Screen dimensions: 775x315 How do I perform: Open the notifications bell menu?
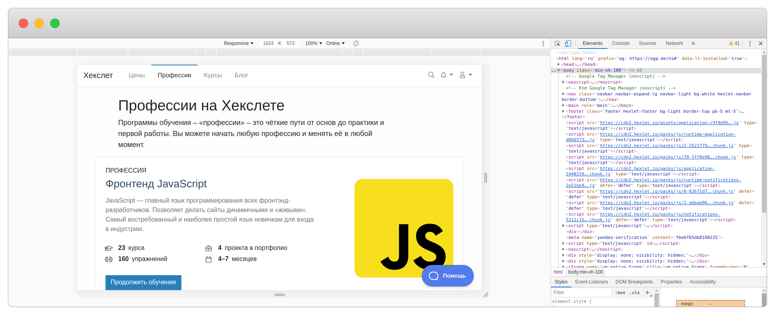point(446,75)
